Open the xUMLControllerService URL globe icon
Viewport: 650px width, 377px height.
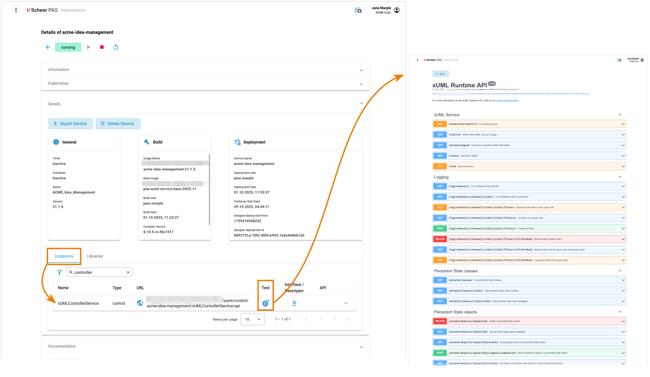(x=140, y=303)
